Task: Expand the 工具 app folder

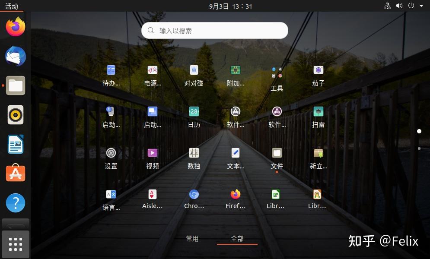Action: point(277,73)
